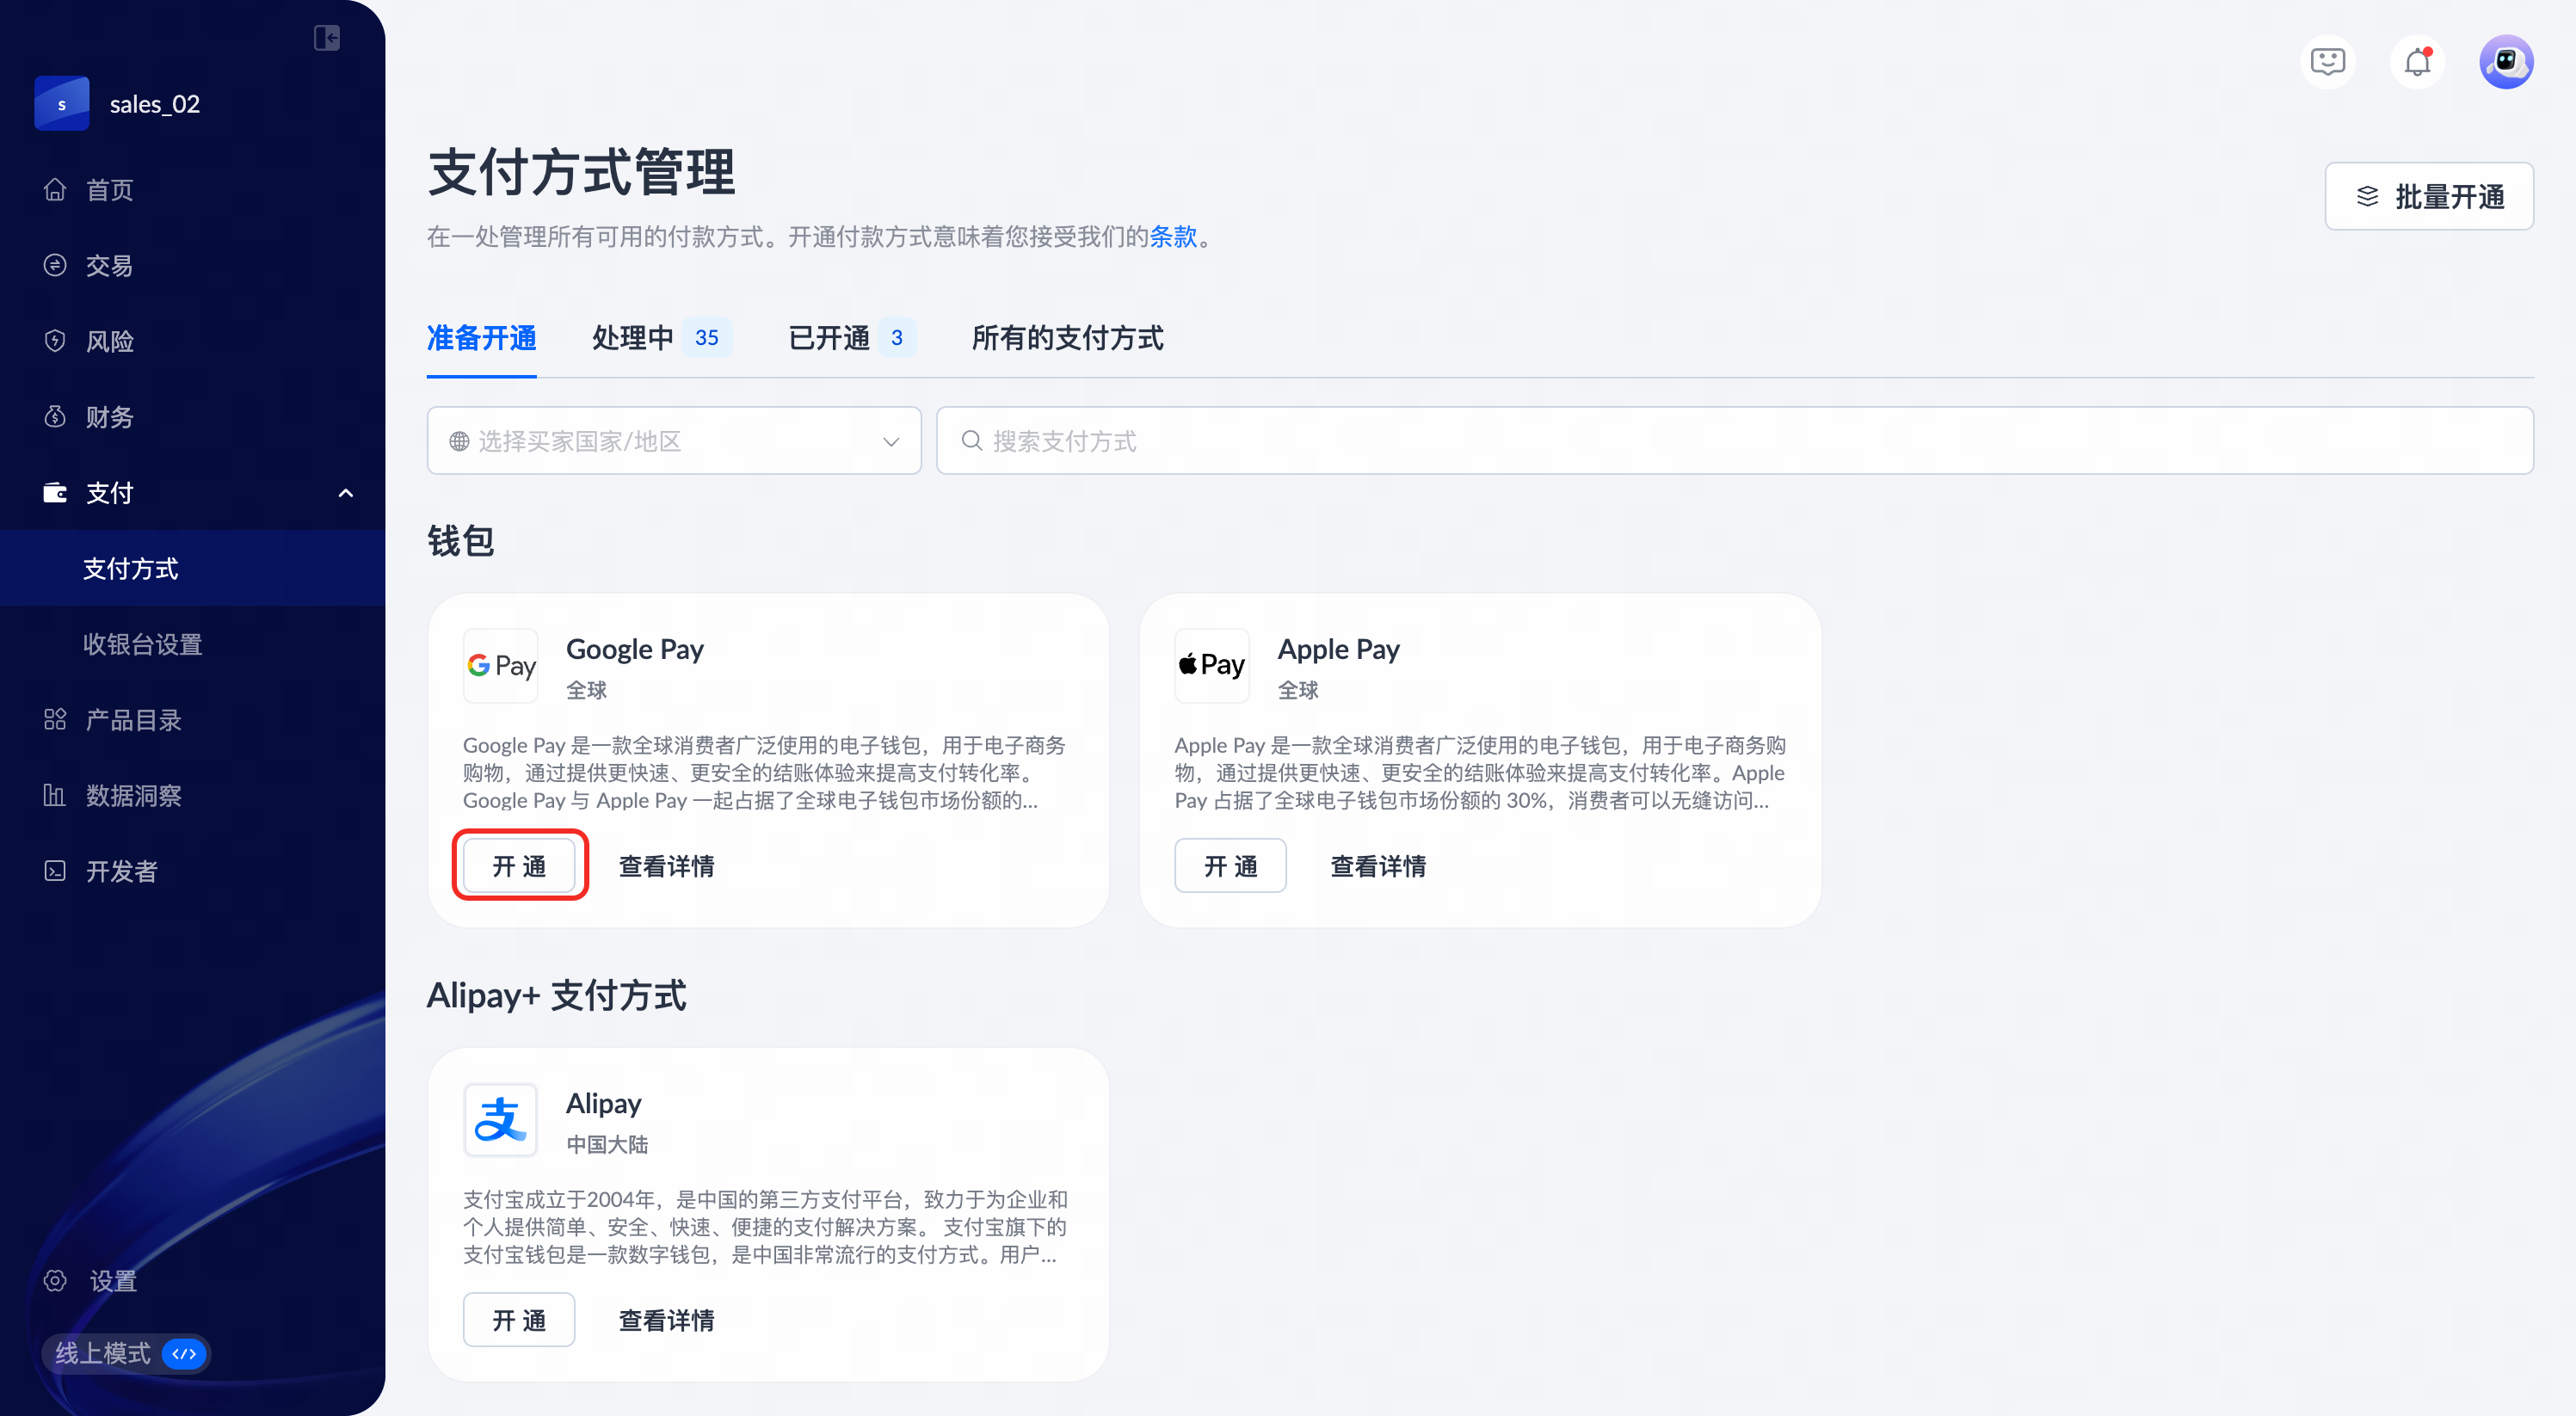Screen dimensions: 2576x1416
Task: Collapse the sidebar with the panel icon
Action: tap(327, 38)
